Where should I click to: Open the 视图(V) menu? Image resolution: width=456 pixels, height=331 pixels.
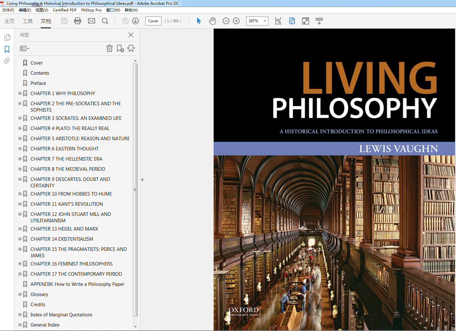point(42,10)
